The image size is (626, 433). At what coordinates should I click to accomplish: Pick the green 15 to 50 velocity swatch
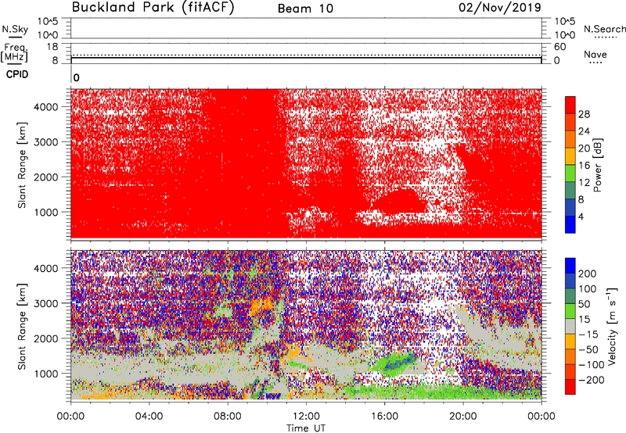[570, 311]
